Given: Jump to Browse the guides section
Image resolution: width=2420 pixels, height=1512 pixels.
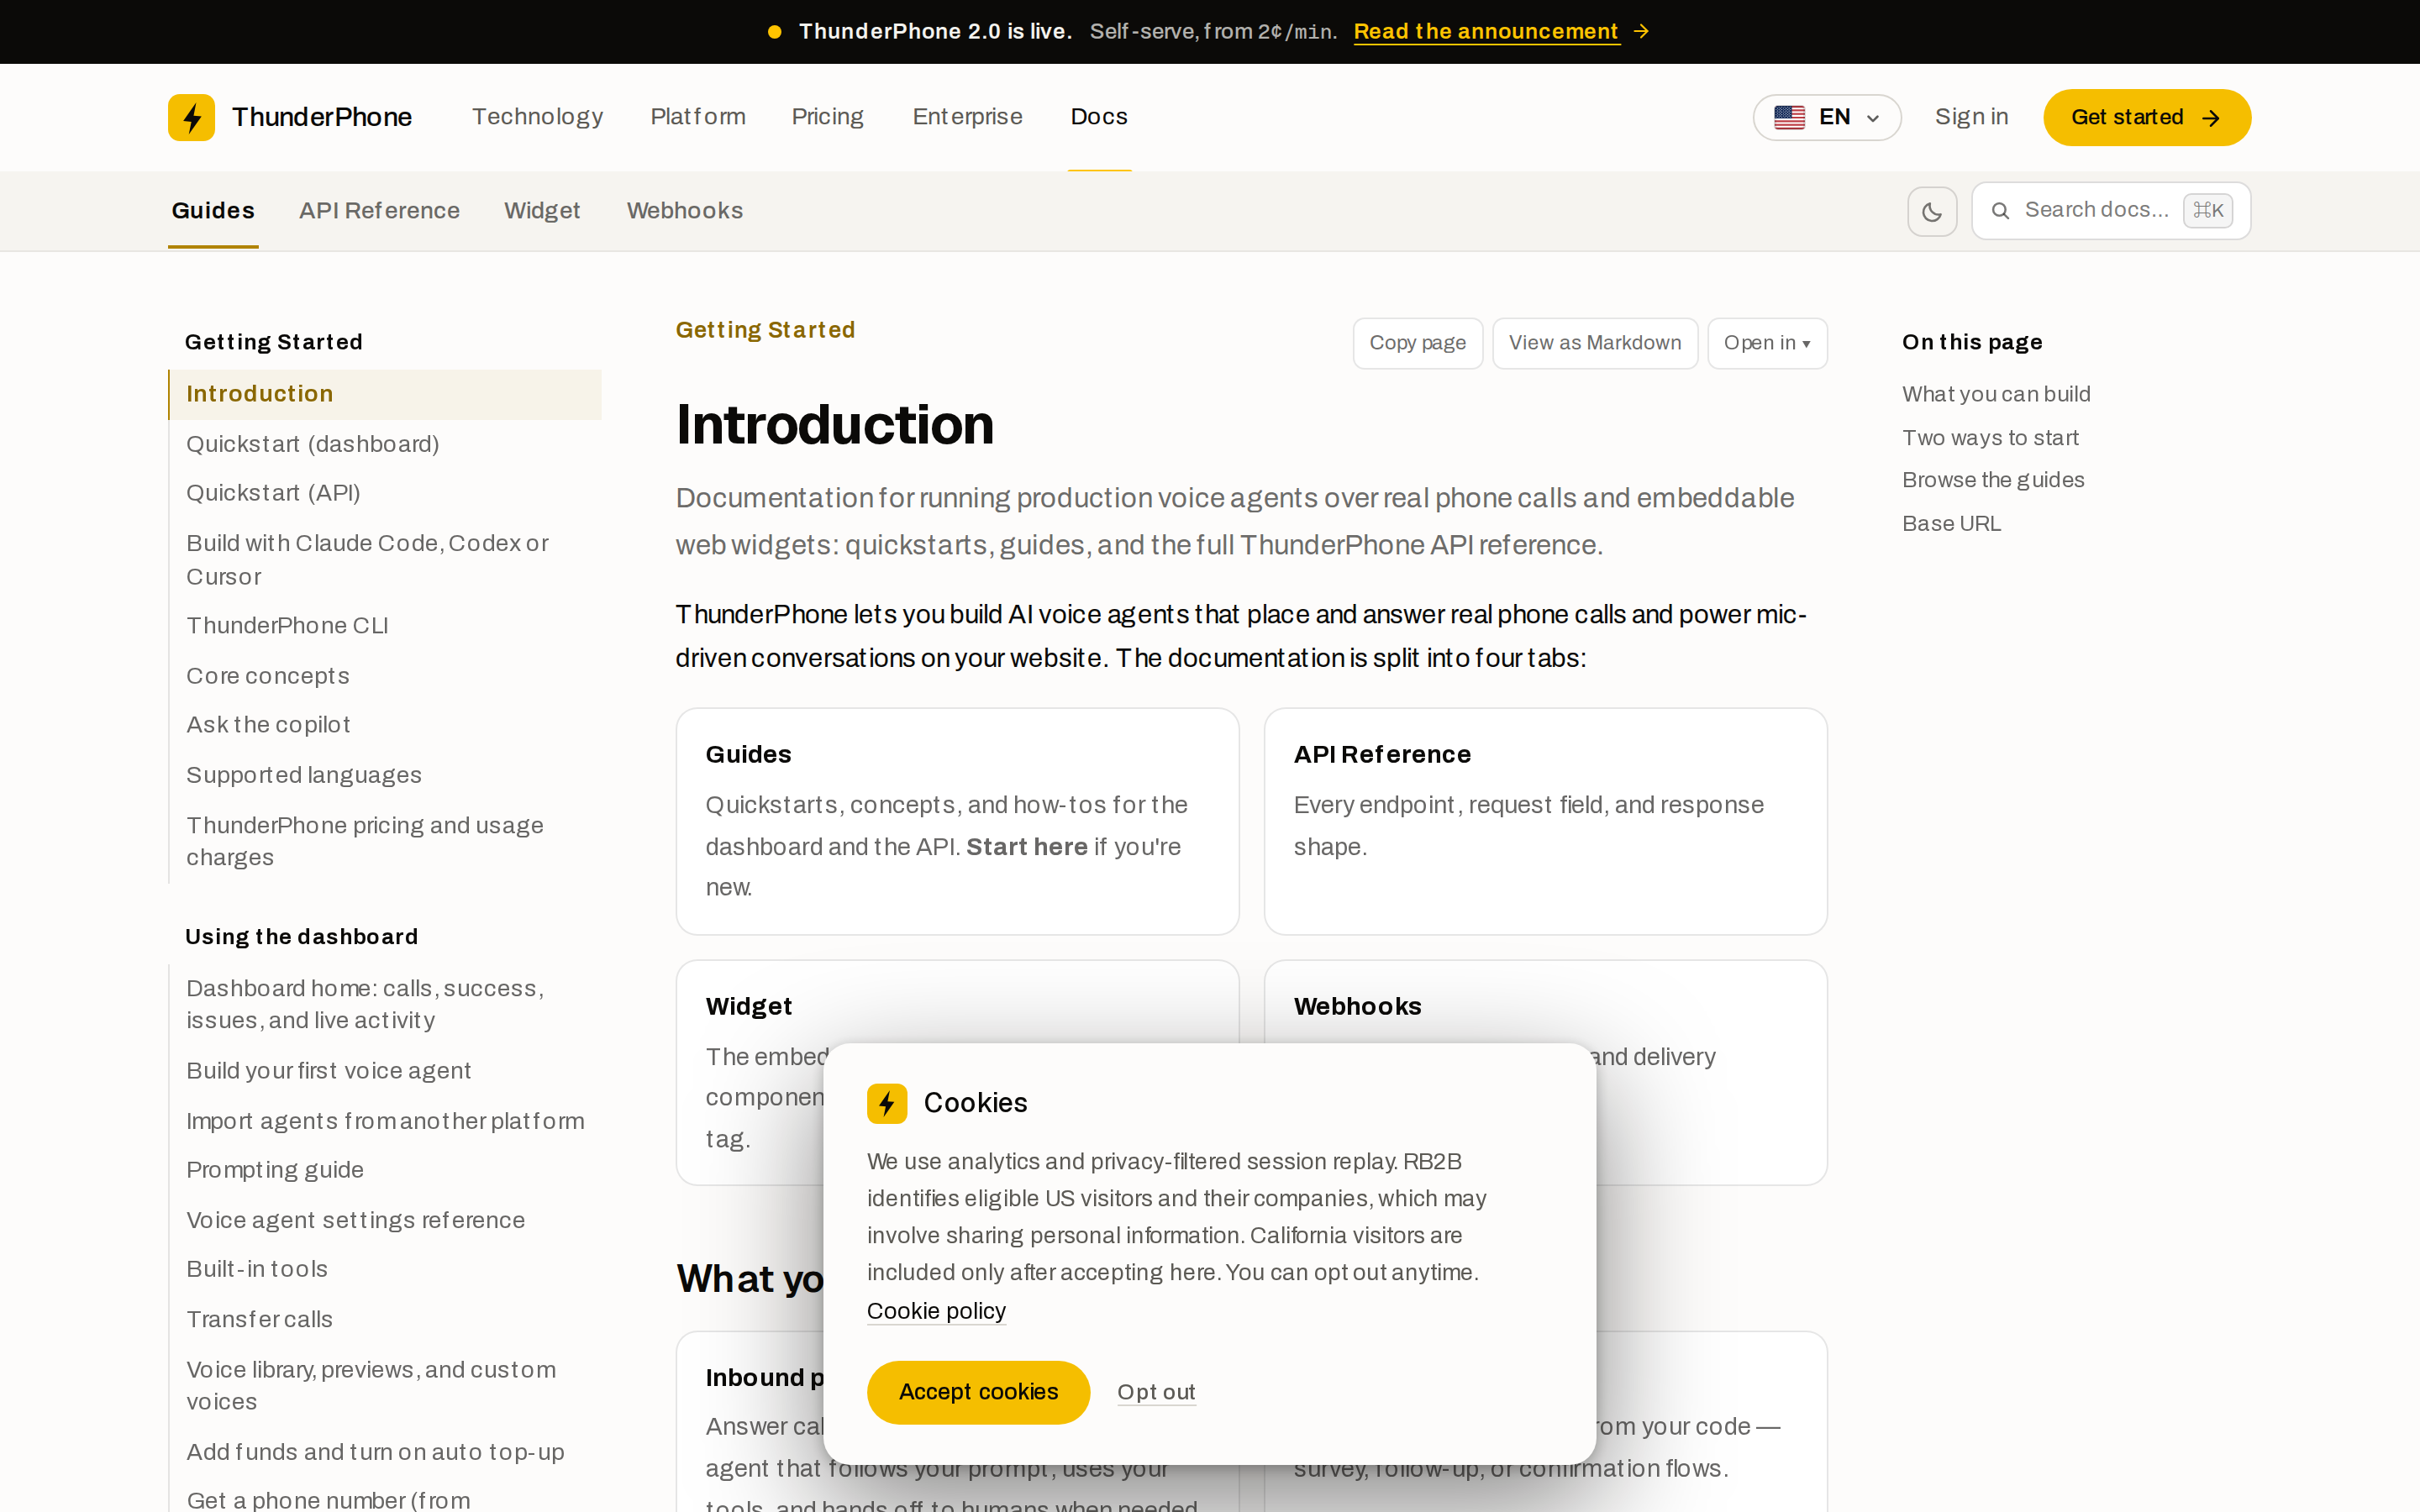Looking at the screenshot, I should click(1993, 480).
